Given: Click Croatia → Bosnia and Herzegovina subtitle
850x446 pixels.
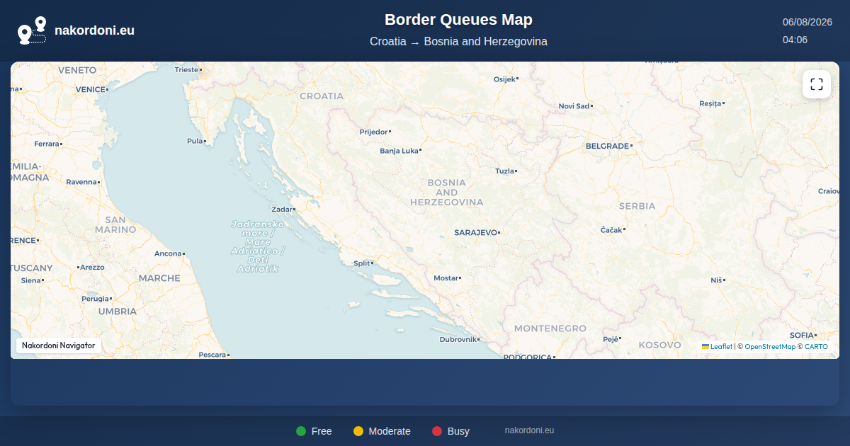Looking at the screenshot, I should click(458, 42).
